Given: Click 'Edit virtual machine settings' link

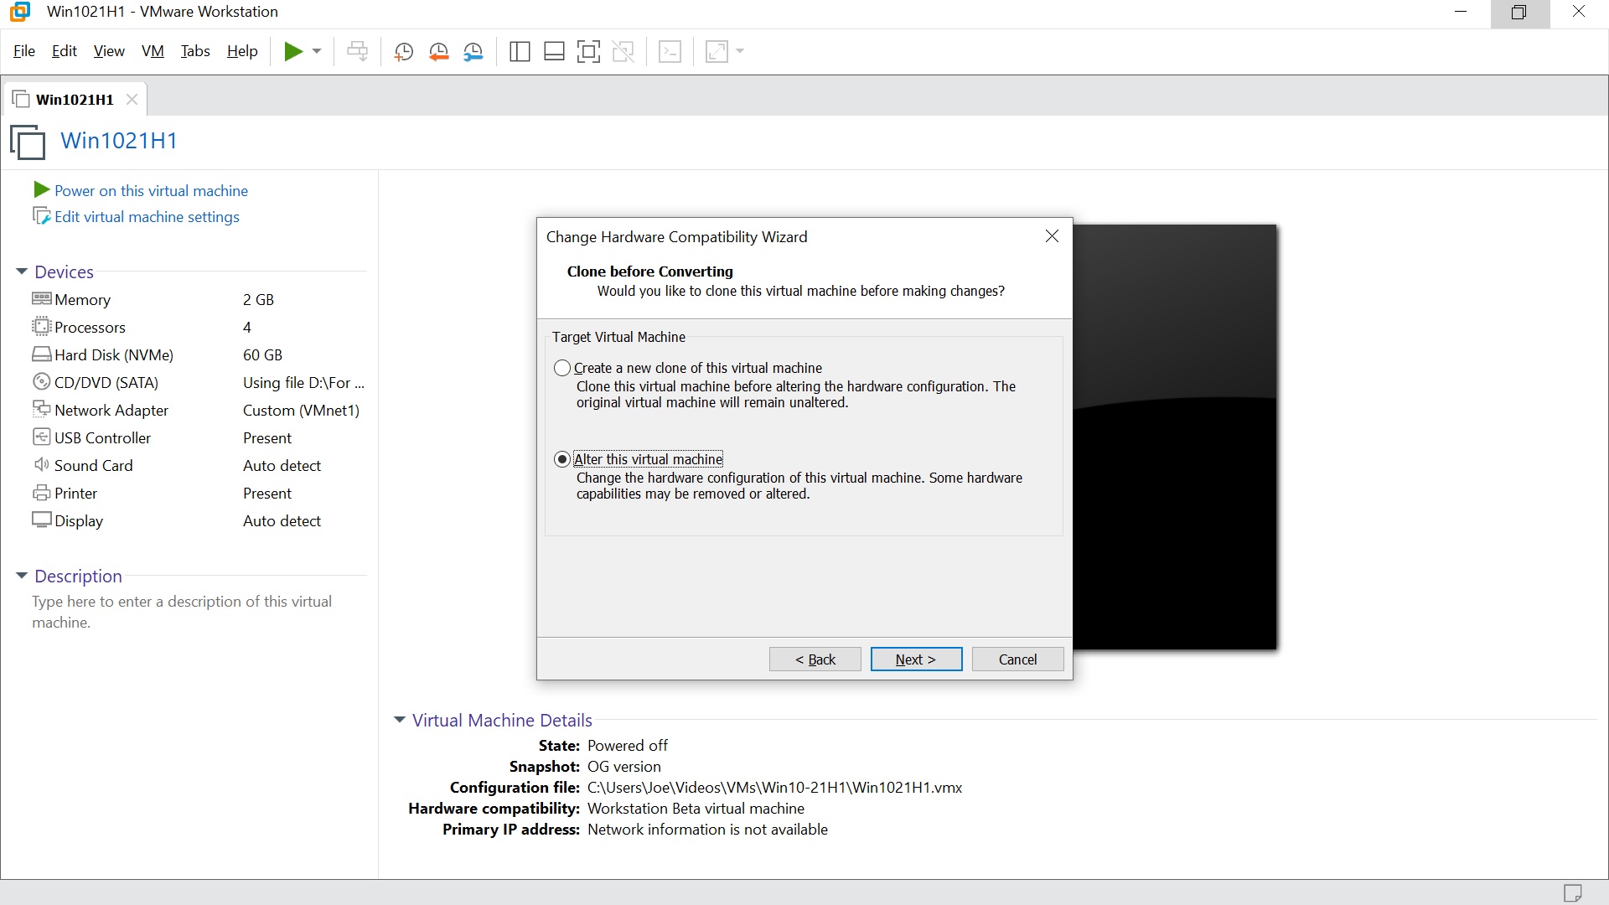Looking at the screenshot, I should (147, 216).
